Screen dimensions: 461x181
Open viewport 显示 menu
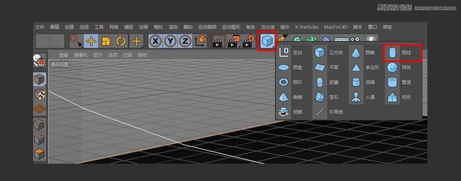pyautogui.click(x=98, y=55)
